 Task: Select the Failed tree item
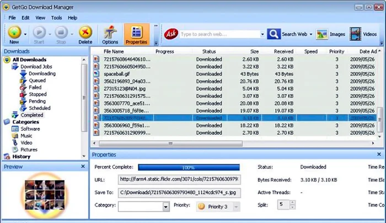(x=35, y=87)
